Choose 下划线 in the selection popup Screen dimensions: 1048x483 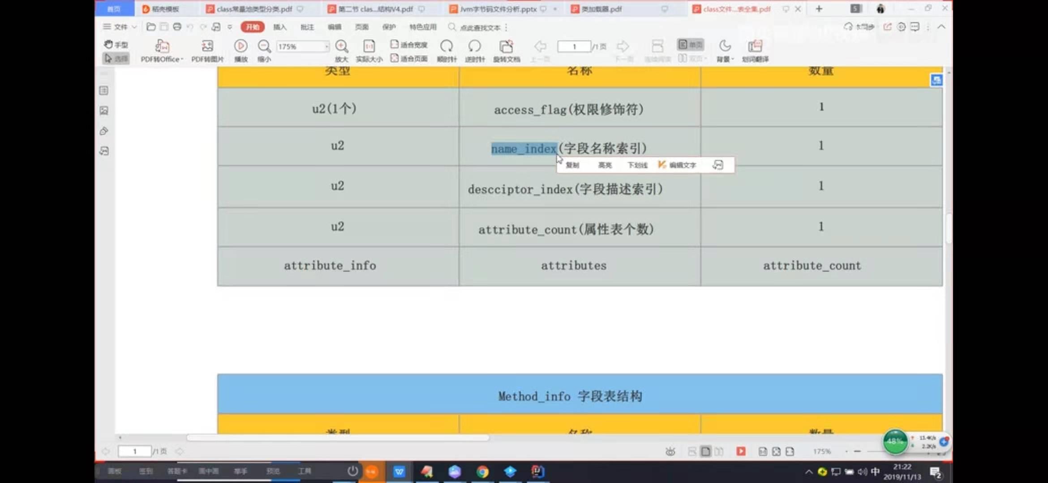click(x=637, y=165)
